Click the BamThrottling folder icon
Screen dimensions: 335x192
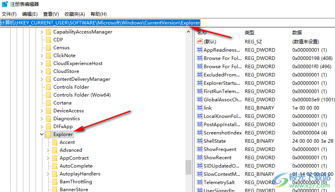coord(55,182)
